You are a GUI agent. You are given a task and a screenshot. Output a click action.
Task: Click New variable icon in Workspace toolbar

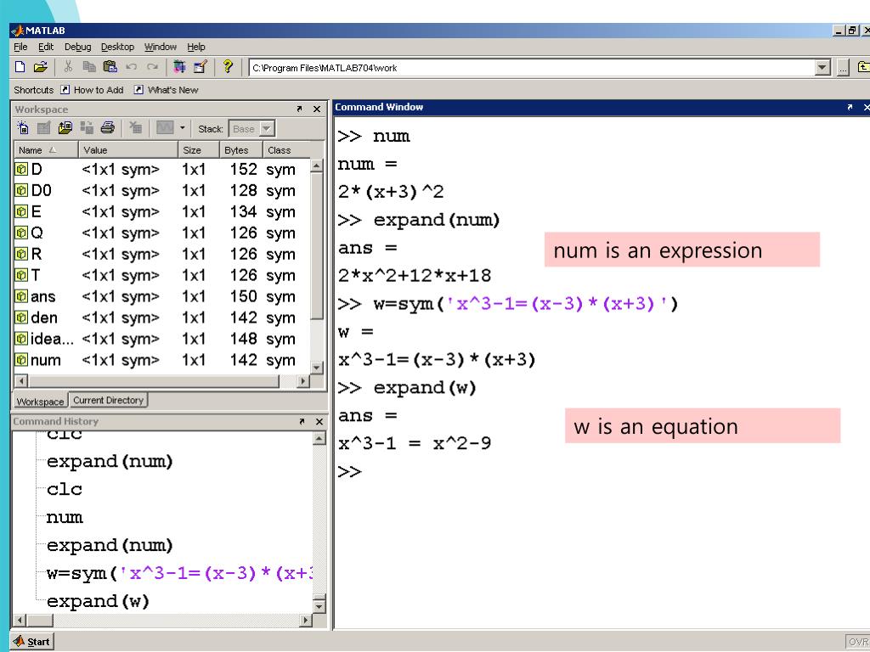(x=23, y=128)
